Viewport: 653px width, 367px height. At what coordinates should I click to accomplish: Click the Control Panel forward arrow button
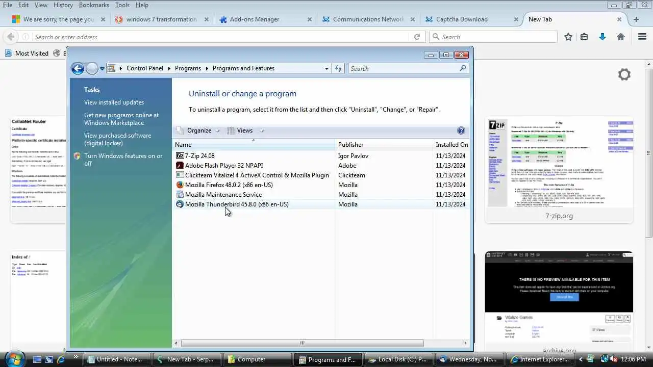tap(92, 68)
